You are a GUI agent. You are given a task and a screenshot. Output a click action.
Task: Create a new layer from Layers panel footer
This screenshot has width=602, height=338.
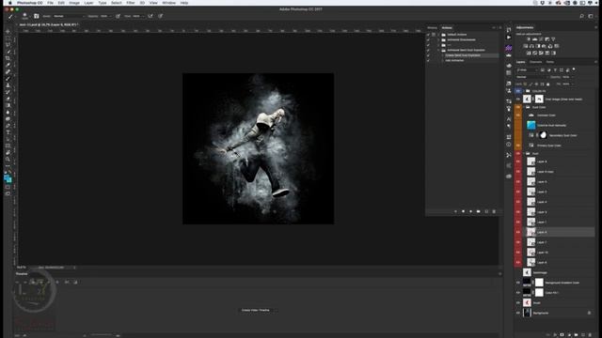(583, 335)
